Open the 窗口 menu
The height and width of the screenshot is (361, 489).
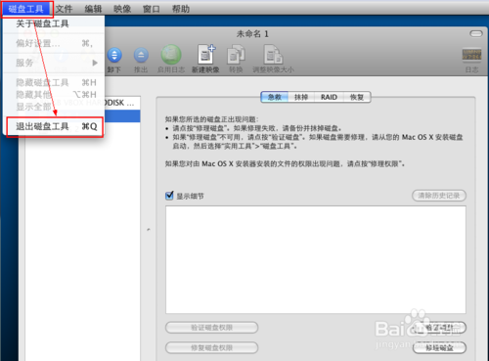[x=152, y=9]
